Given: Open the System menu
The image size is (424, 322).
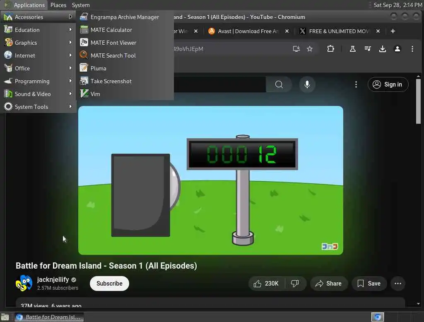Looking at the screenshot, I should tap(81, 5).
